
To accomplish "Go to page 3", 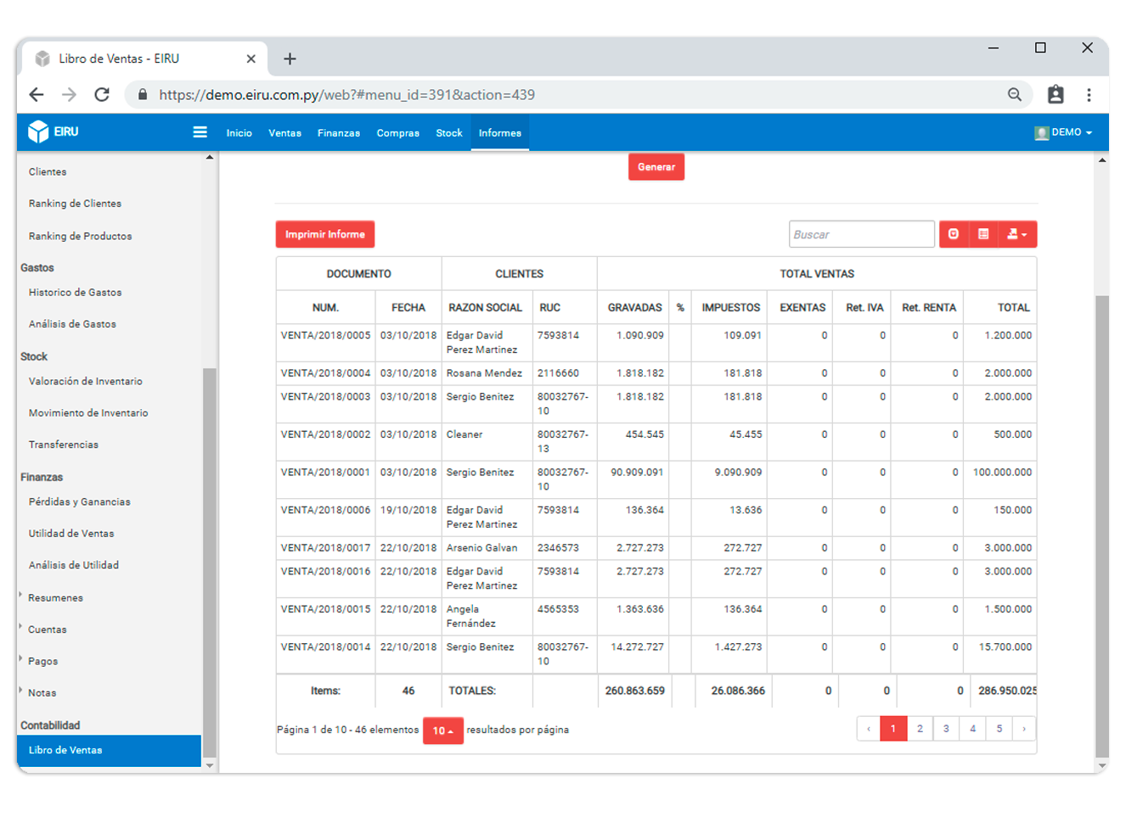I will [x=946, y=729].
